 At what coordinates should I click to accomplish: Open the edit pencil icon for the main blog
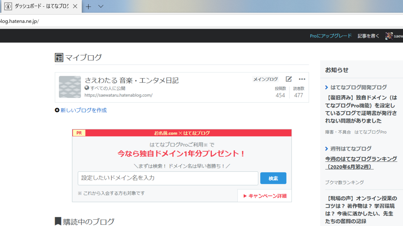pos(288,79)
